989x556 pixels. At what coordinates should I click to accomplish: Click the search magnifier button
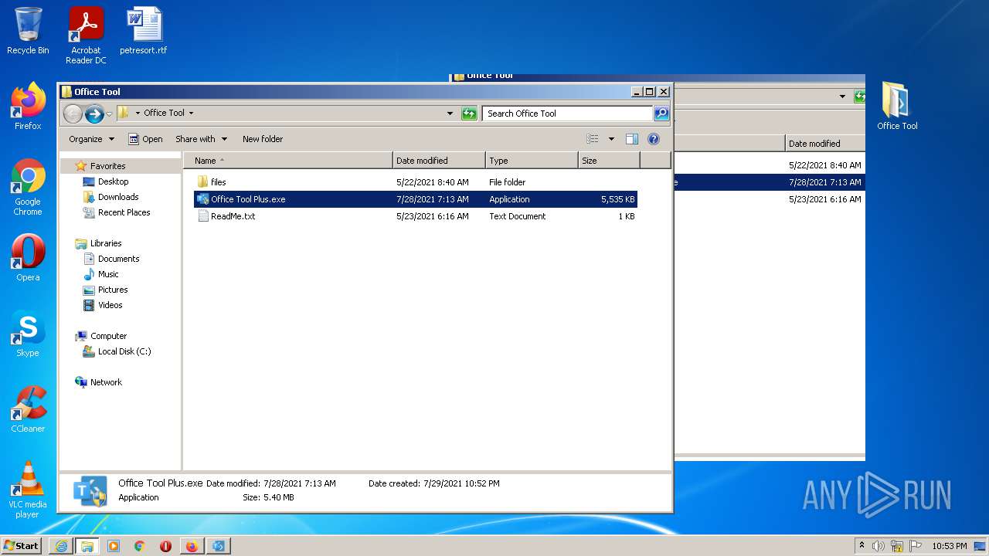661,114
